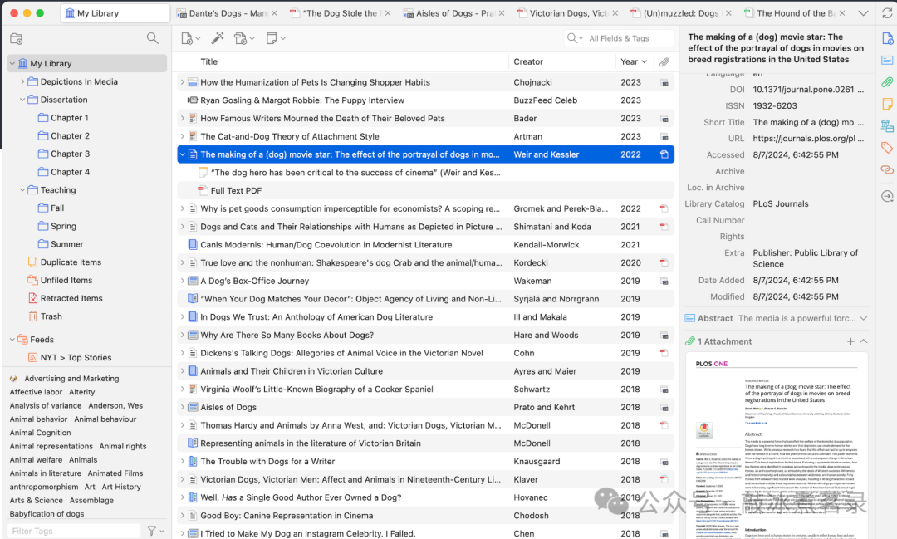897x539 pixels.
Task: Click the Trash bin icon
Action: (32, 316)
